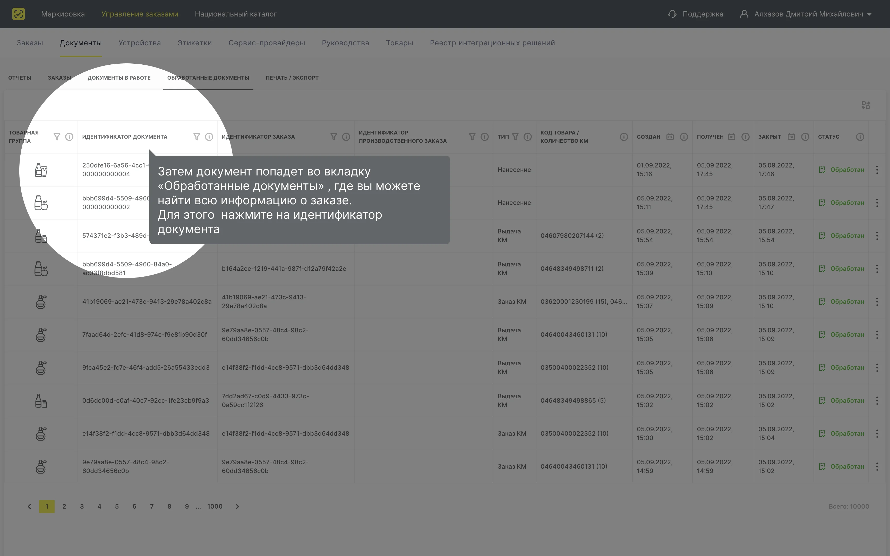Viewport: 890px width, 556px height.
Task: Open row menu for document 9fca45e2
Action: pyautogui.click(x=877, y=368)
